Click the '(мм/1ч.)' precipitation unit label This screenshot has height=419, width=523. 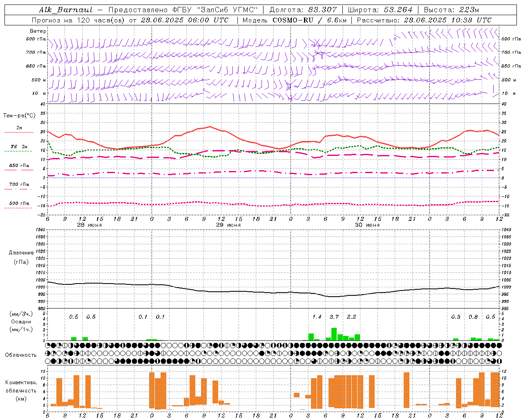click(x=21, y=329)
